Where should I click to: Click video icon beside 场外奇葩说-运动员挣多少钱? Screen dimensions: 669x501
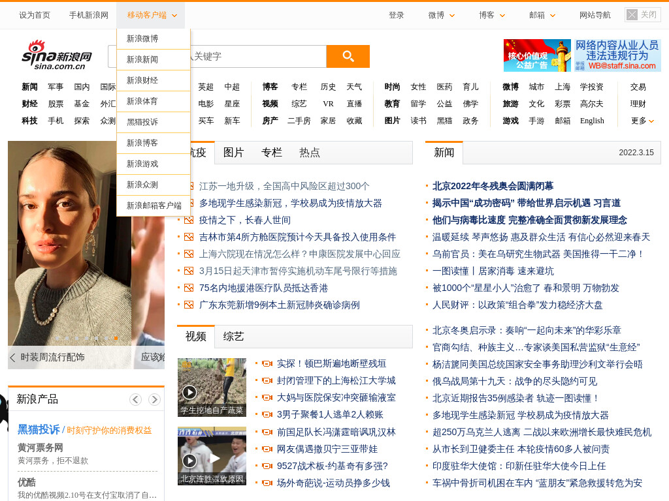267,483
